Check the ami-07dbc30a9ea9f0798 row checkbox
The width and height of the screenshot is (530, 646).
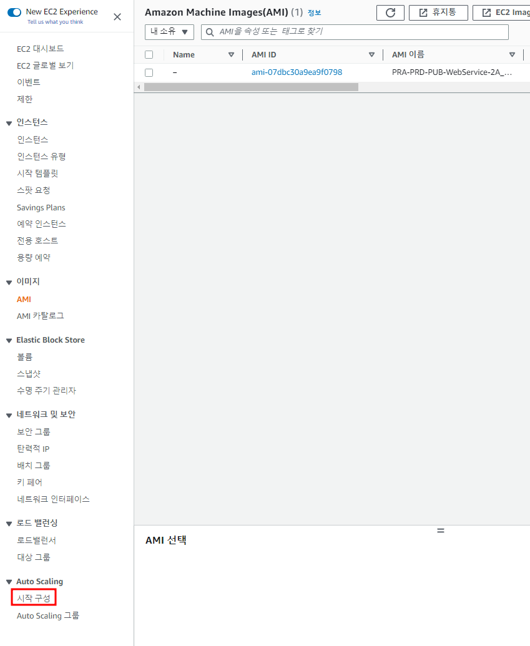tap(149, 72)
